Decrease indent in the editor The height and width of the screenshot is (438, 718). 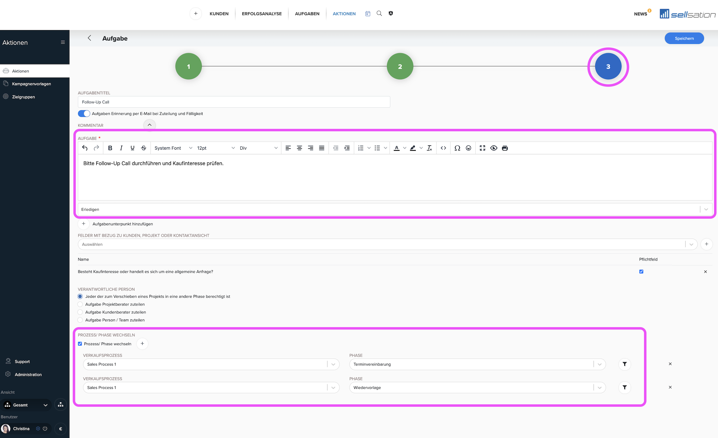point(336,148)
